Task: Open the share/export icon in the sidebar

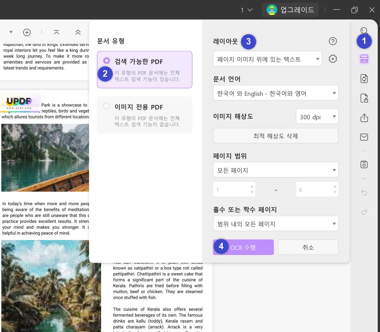Action: click(364, 118)
